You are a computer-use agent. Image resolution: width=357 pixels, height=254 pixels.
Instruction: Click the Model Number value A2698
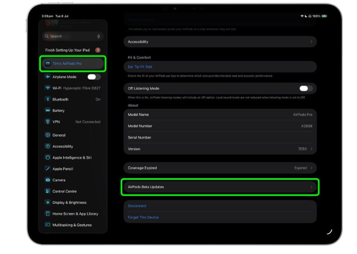(306, 126)
